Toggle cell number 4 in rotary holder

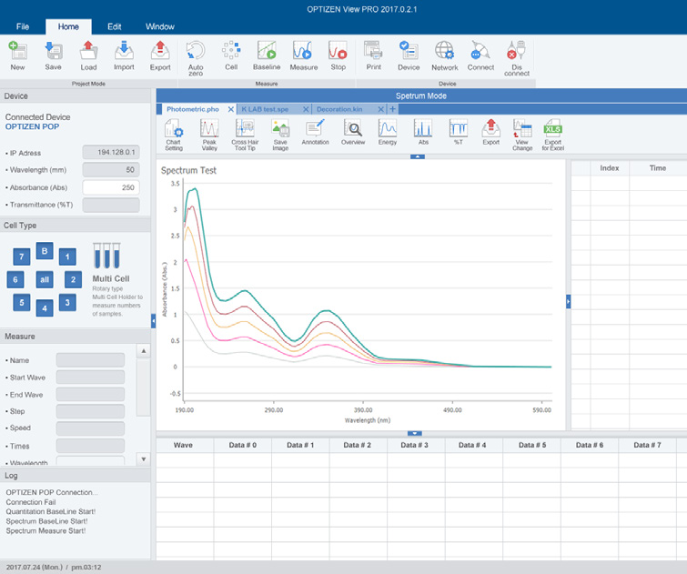tap(44, 307)
